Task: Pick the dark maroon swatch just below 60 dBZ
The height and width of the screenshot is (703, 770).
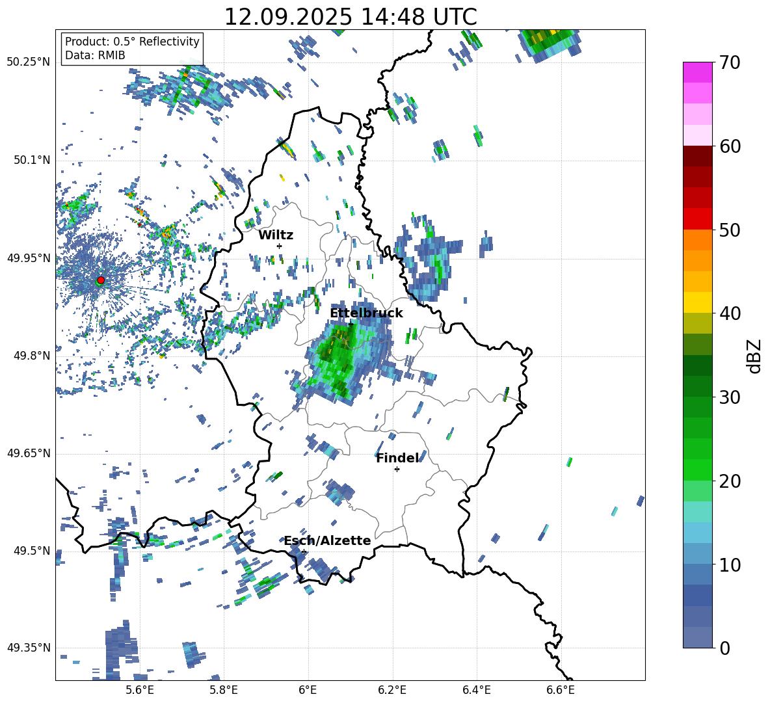Action: (697, 156)
